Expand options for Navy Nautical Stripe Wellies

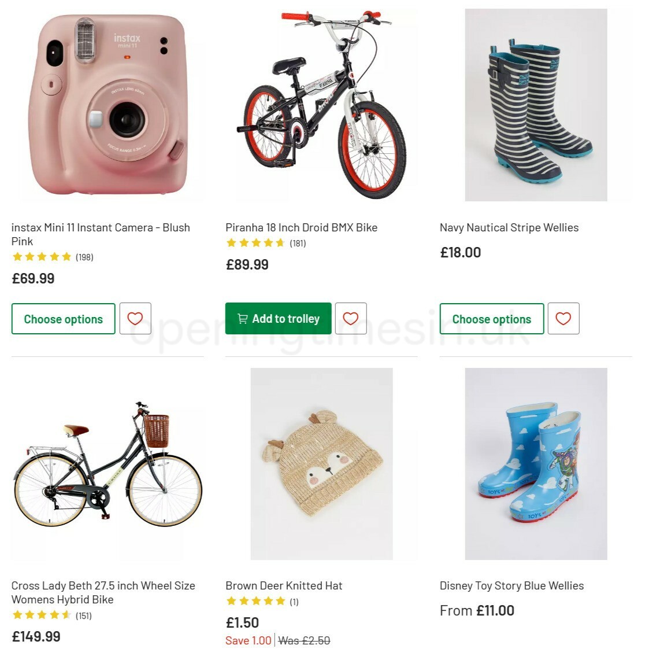[x=492, y=318]
